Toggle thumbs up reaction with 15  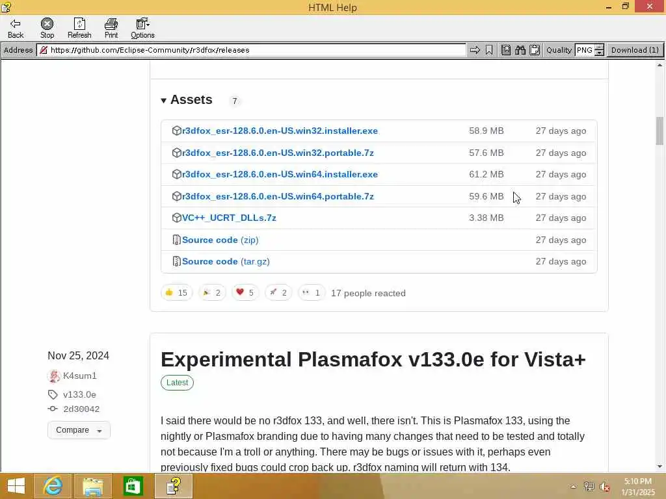coord(177,293)
